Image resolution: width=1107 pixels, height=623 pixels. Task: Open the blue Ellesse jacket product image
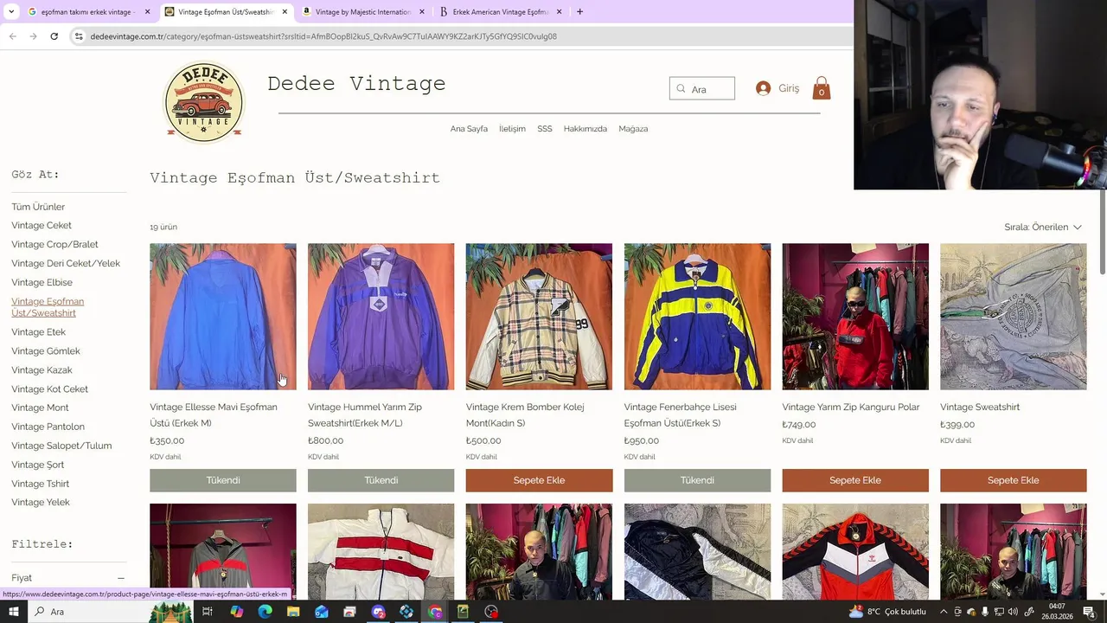coord(223,317)
